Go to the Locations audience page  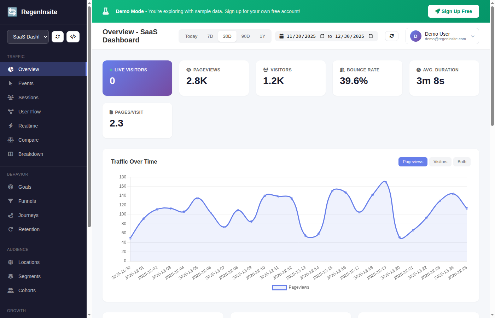pyautogui.click(x=29, y=262)
